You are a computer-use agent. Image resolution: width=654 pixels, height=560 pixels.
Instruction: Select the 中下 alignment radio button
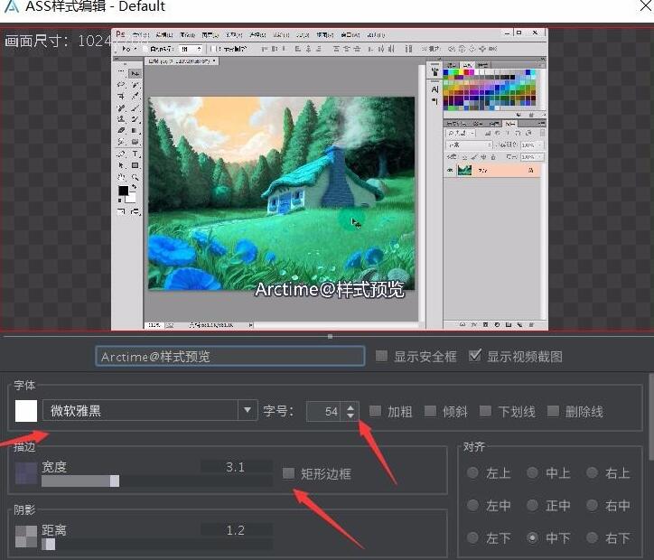(x=532, y=538)
